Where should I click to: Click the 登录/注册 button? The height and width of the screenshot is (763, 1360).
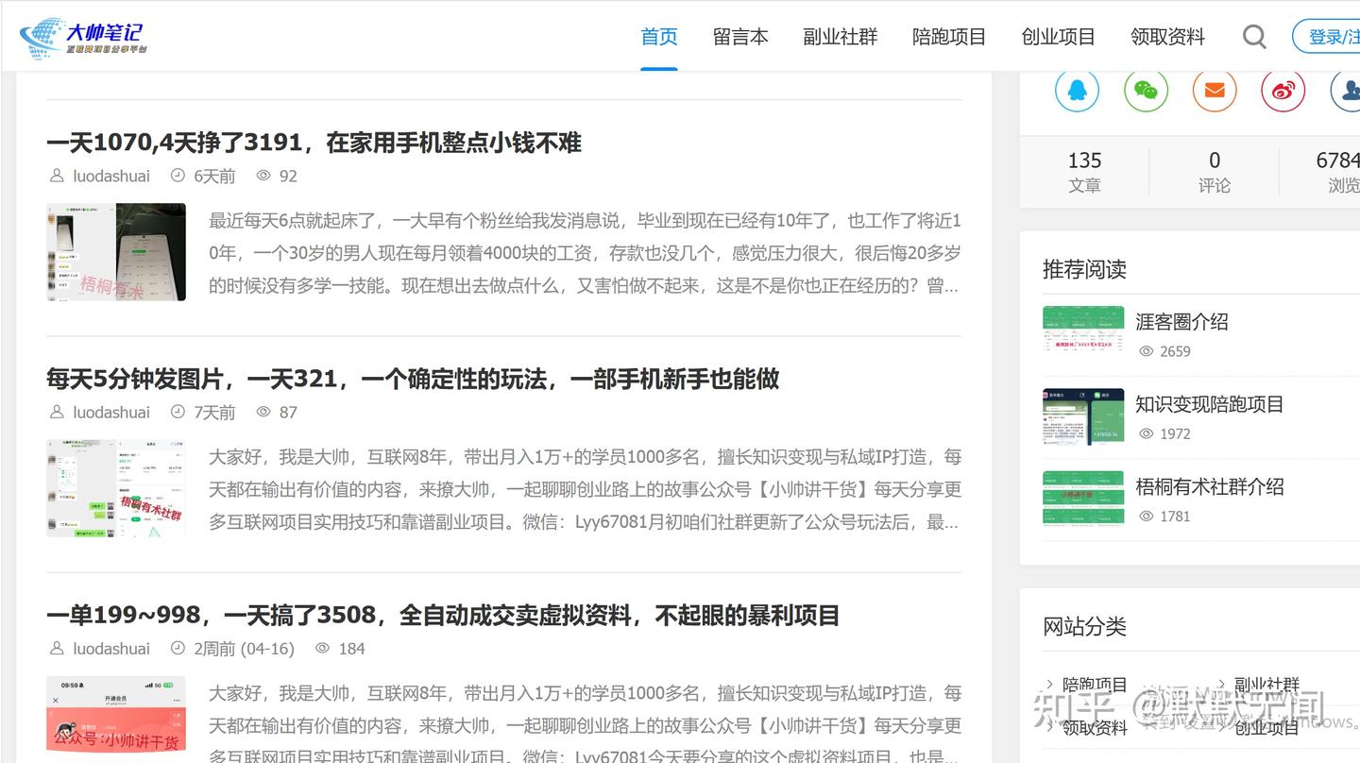[1327, 37]
